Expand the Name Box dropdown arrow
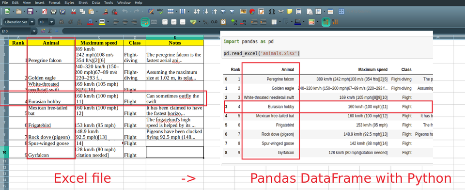Screen dimensions: 465x190 pyautogui.click(x=34, y=31)
